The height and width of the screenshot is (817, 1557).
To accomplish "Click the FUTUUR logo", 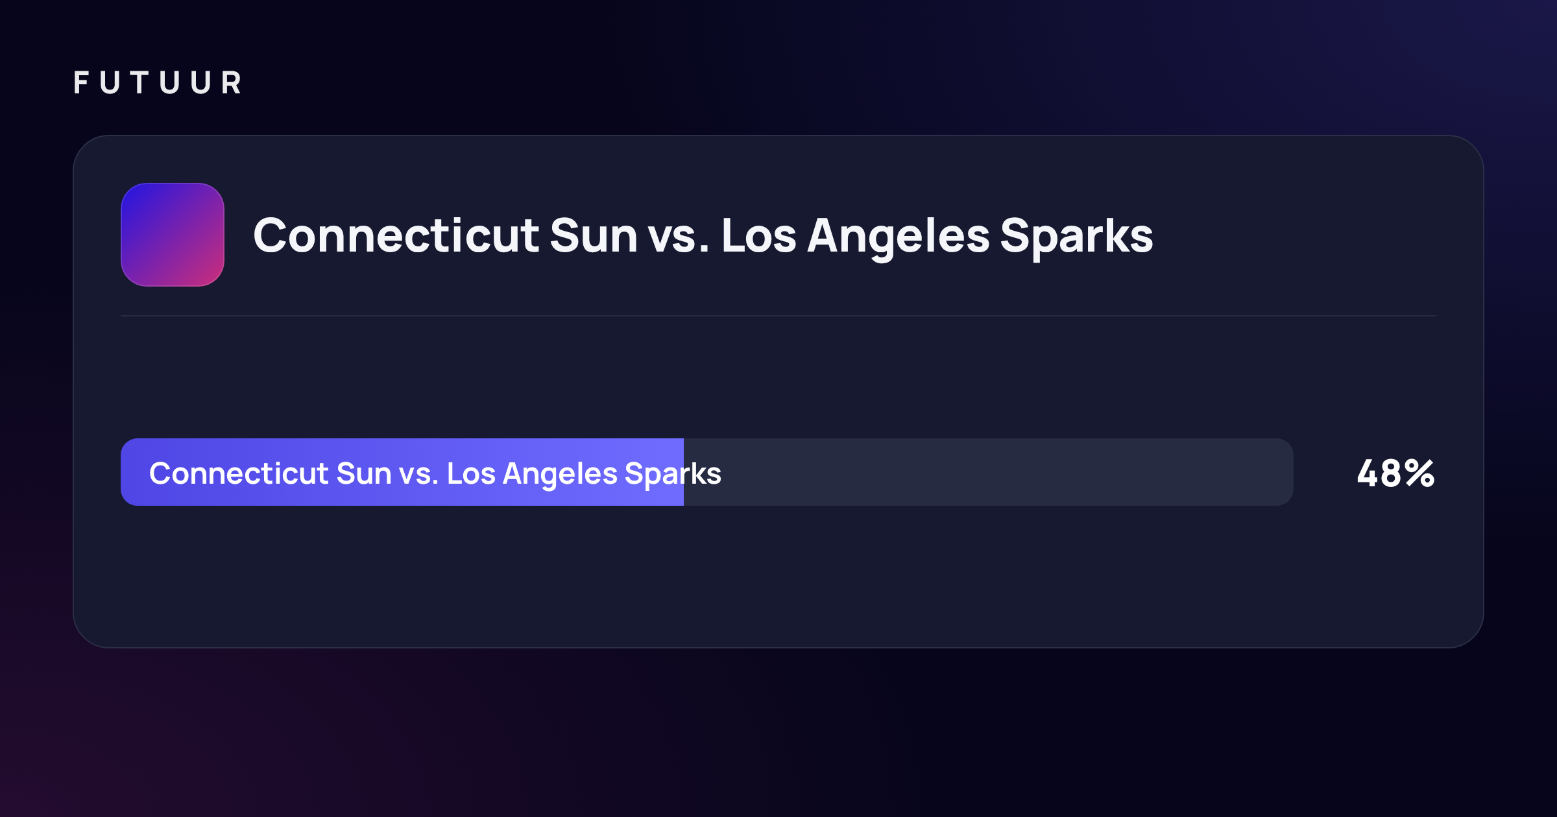I will coord(158,83).
